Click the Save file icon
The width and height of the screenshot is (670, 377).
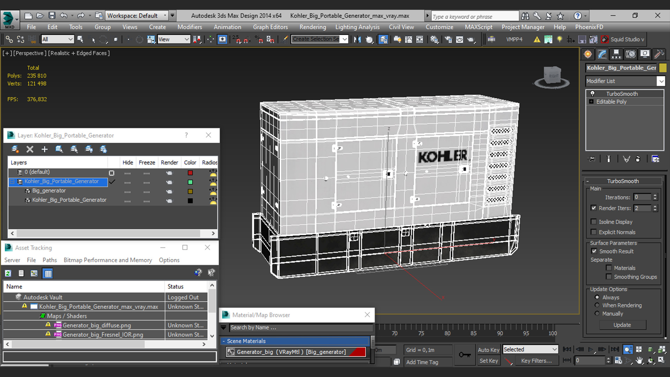pos(52,16)
